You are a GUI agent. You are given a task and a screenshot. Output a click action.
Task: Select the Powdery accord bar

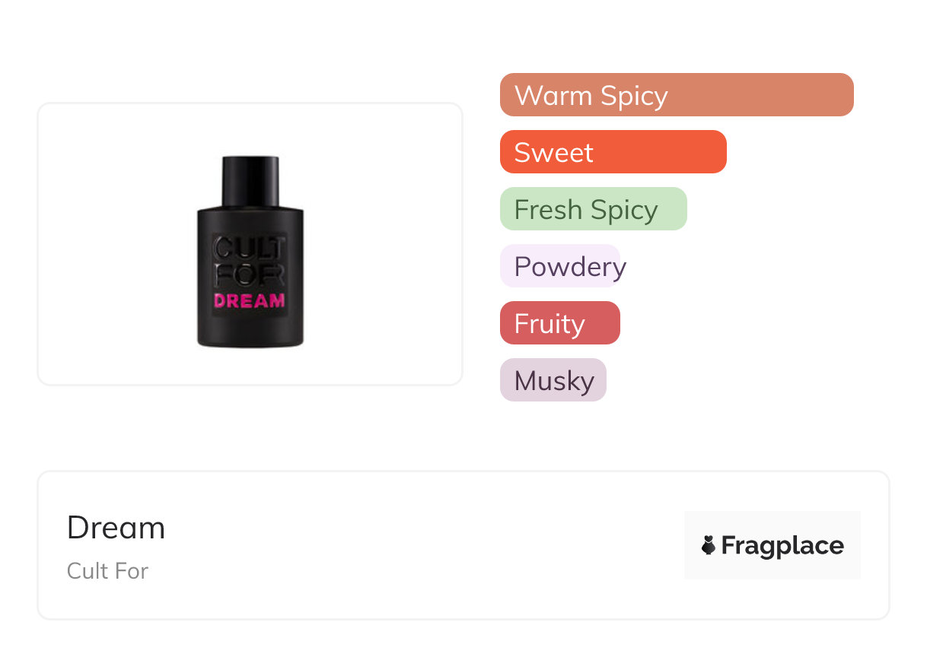point(560,266)
